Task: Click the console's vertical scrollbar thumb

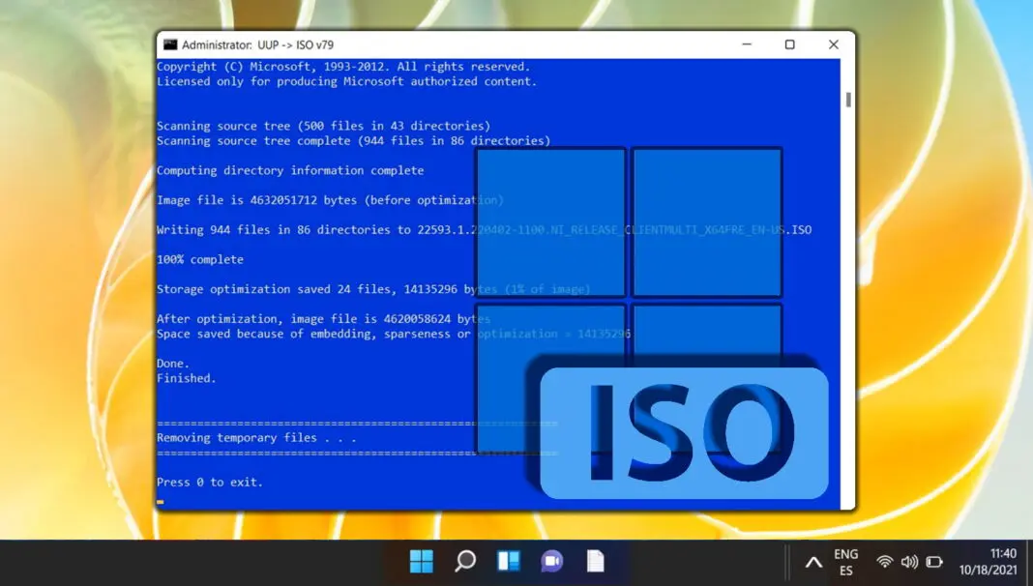Action: click(848, 100)
